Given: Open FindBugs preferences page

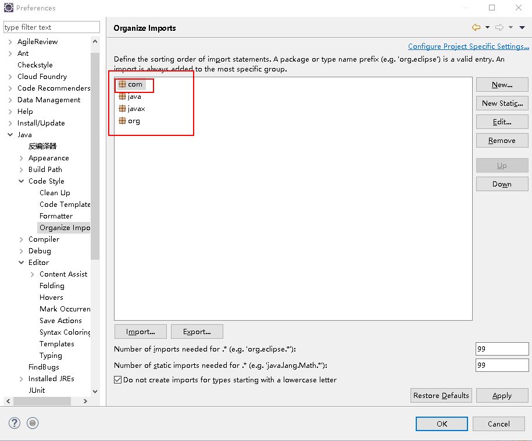Looking at the screenshot, I should [44, 367].
